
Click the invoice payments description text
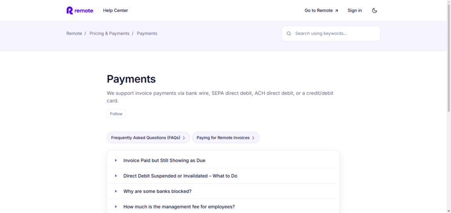220,97
